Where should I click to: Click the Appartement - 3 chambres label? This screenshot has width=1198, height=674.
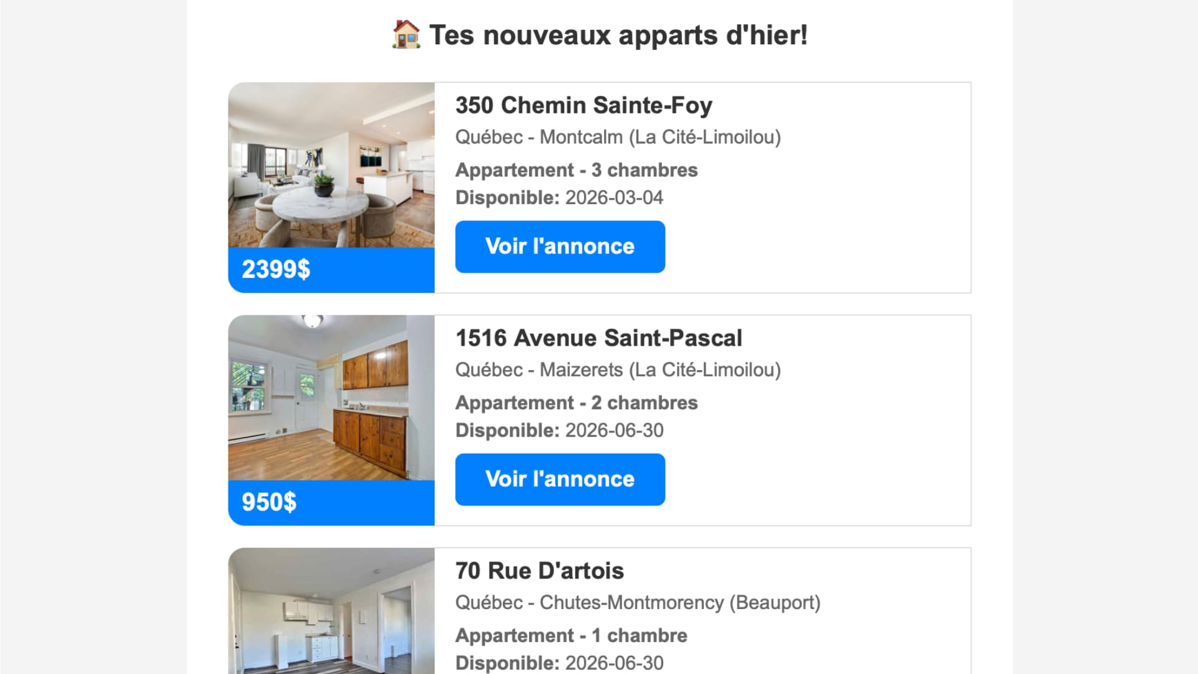coord(577,170)
